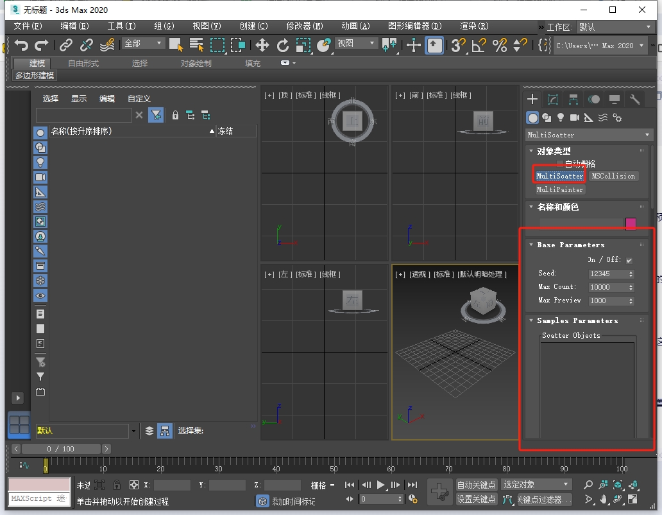Image resolution: width=662 pixels, height=515 pixels.
Task: Toggle Window/Crossing selection mode
Action: point(238,44)
